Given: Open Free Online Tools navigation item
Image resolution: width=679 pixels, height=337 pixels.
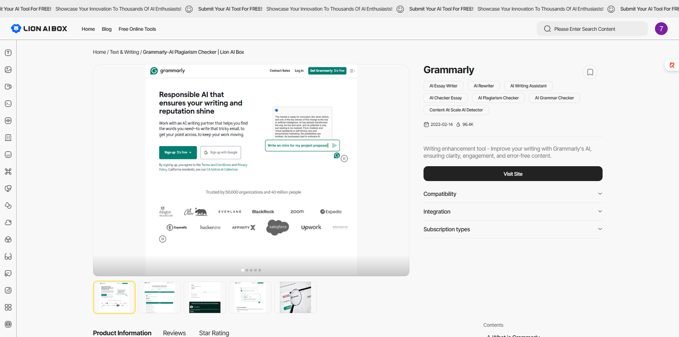Looking at the screenshot, I should (x=137, y=29).
